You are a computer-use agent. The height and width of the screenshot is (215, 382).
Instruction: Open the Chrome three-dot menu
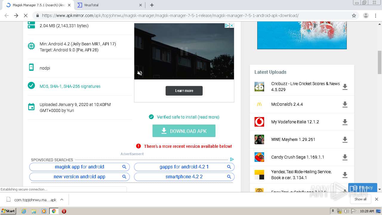click(375, 16)
